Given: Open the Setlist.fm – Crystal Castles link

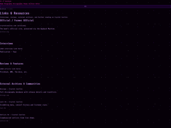Looking at the screenshot, I should pos(13,115).
